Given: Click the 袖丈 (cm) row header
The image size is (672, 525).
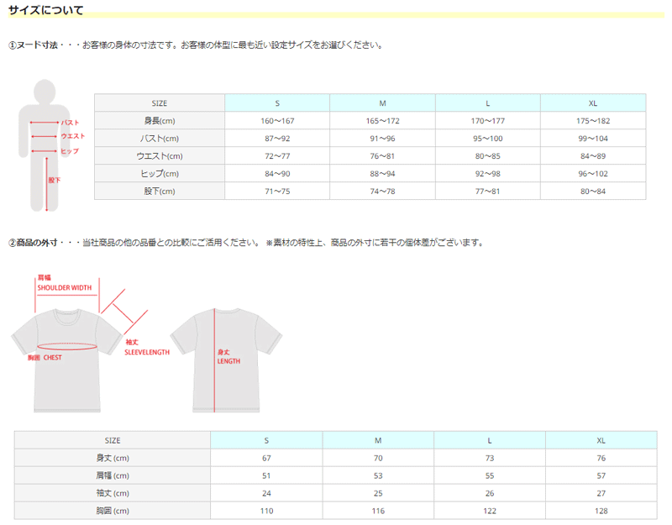Looking at the screenshot, I should (113, 493).
